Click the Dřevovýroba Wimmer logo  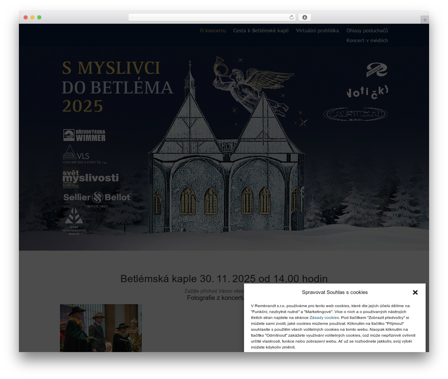click(x=84, y=135)
